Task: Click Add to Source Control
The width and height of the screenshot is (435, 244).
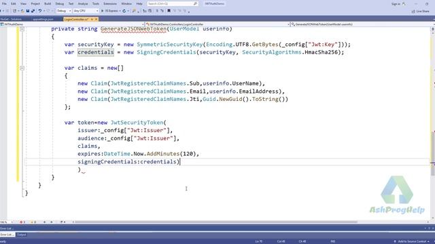Action: click(x=412, y=241)
